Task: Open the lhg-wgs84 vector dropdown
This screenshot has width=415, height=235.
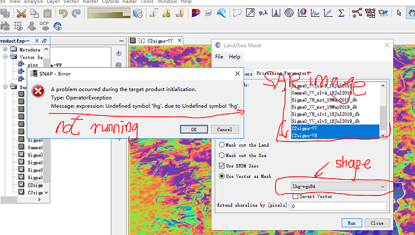Action: [339, 186]
